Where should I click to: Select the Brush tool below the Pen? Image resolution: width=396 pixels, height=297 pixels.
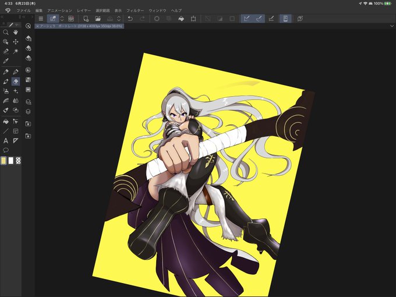coord(6,82)
